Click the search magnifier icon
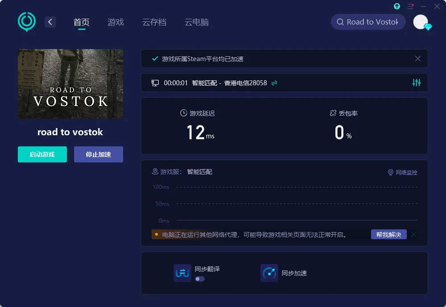The image size is (446, 307). 340,21
